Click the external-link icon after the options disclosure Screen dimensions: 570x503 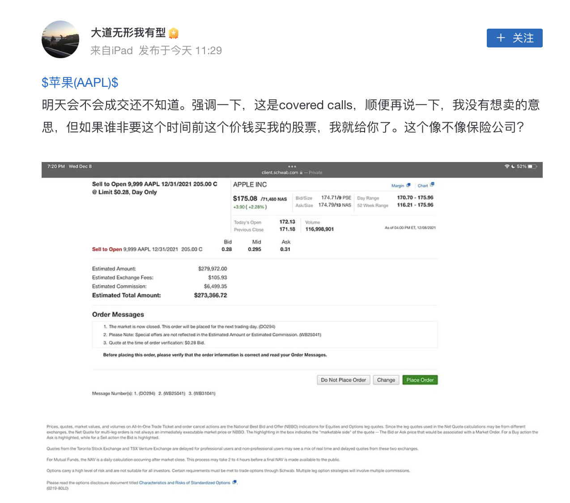[234, 482]
